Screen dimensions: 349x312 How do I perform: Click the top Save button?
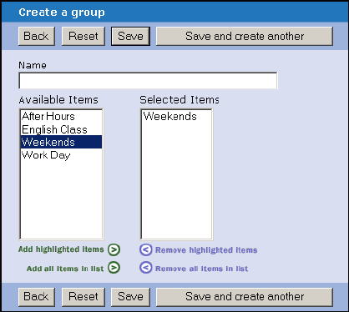130,36
